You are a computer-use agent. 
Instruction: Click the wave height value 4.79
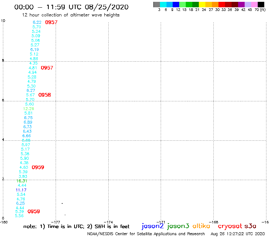(32, 81)
